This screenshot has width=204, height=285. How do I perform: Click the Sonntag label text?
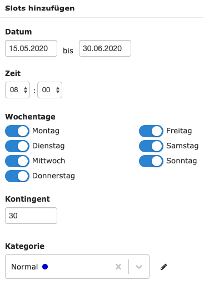click(181, 161)
